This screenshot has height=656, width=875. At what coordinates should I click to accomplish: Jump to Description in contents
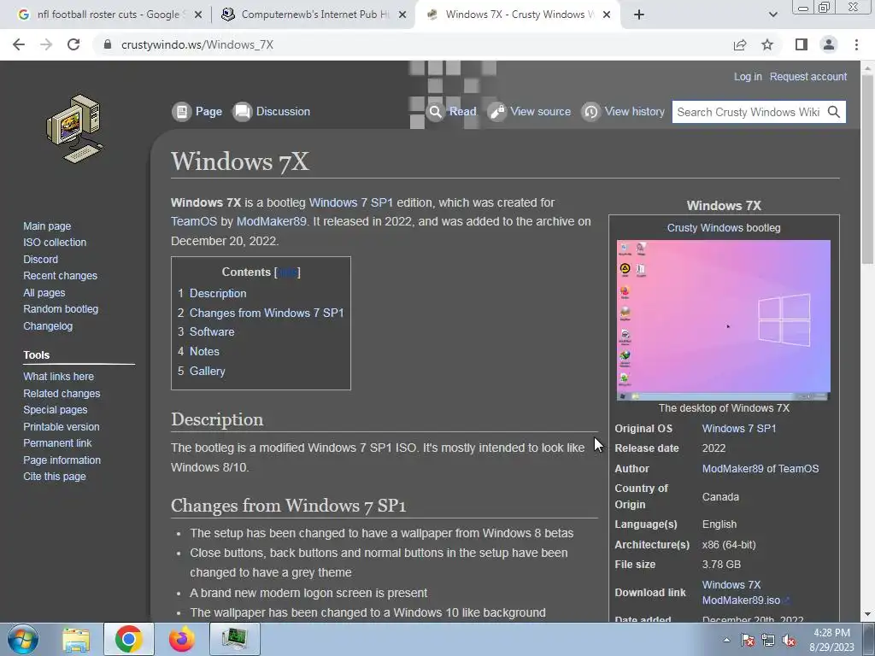point(218,294)
